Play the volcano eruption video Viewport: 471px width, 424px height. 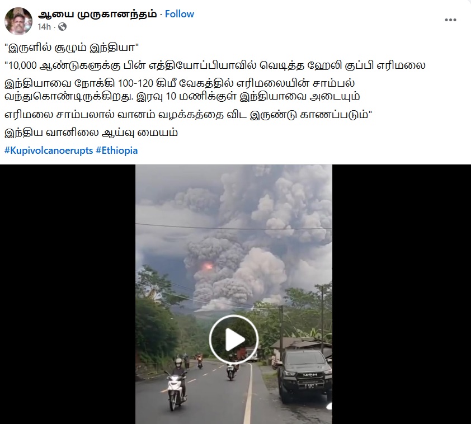click(x=234, y=340)
